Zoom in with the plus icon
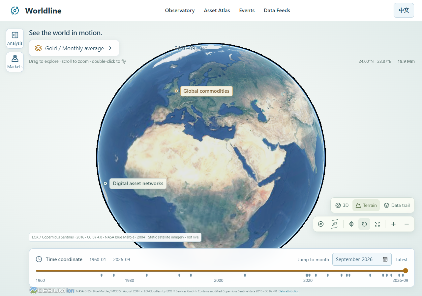 point(393,224)
